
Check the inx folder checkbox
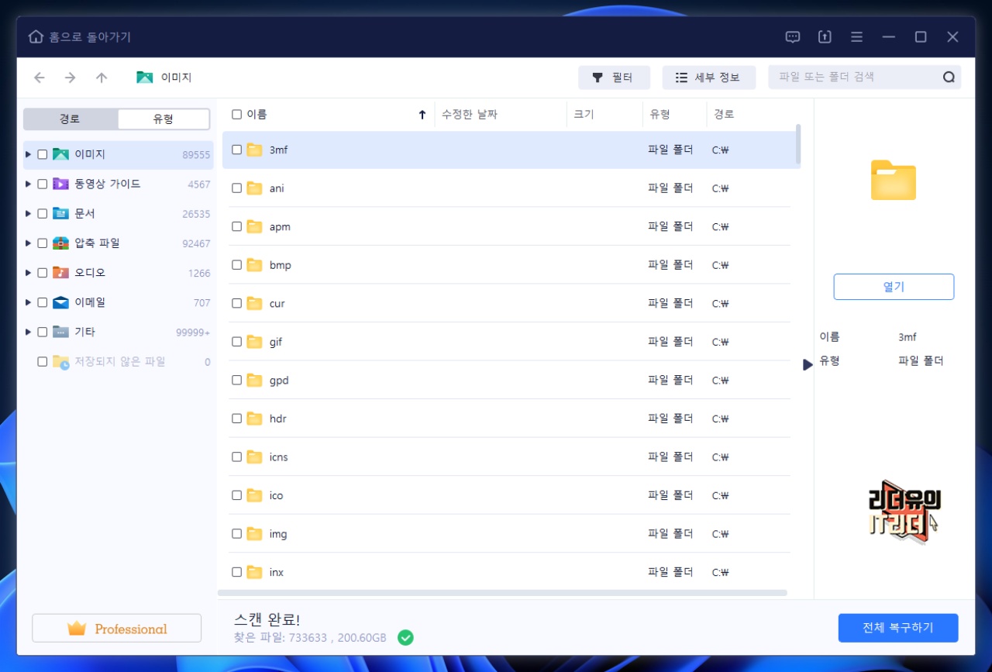pos(236,572)
